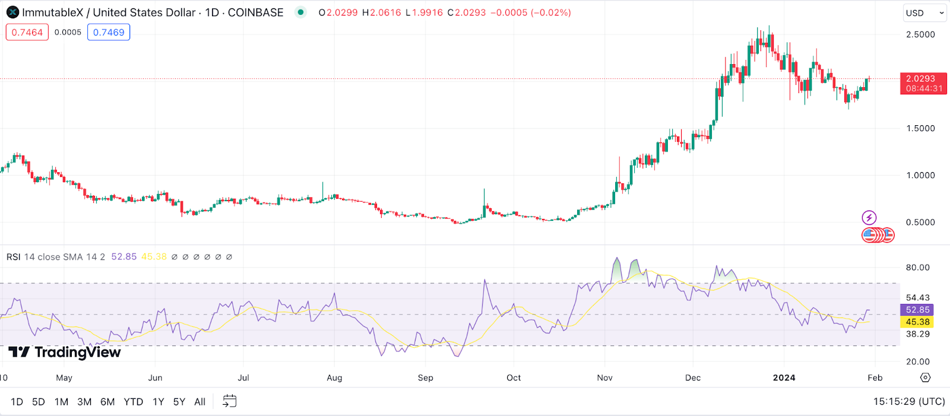Select the 5D time range
This screenshot has width=950, height=416.
[x=39, y=402]
